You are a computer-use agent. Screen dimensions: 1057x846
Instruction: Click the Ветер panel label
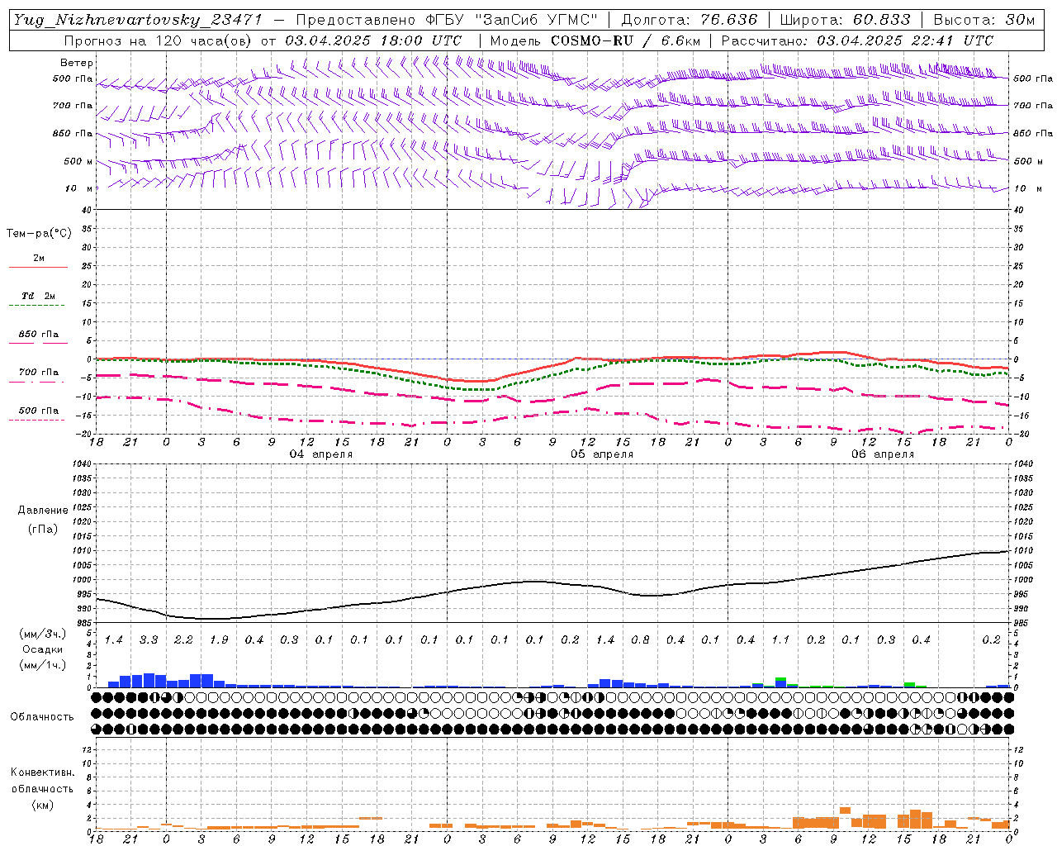77,63
